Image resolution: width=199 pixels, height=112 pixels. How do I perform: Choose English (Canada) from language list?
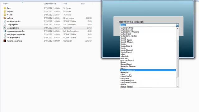pyautogui.click(x=127, y=30)
